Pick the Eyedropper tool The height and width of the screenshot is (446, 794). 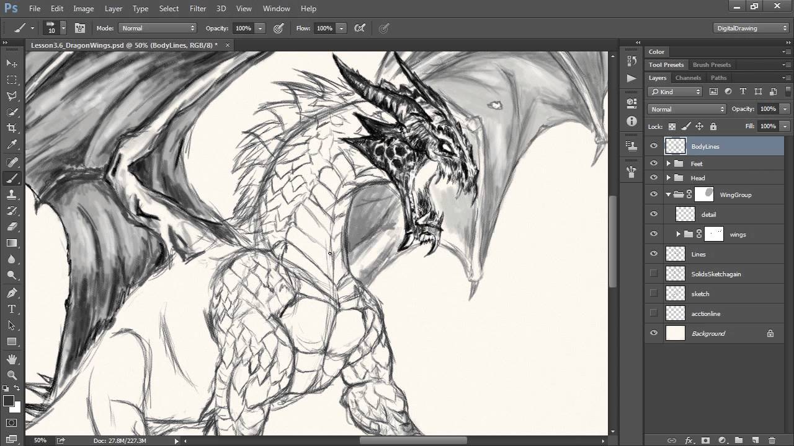12,144
